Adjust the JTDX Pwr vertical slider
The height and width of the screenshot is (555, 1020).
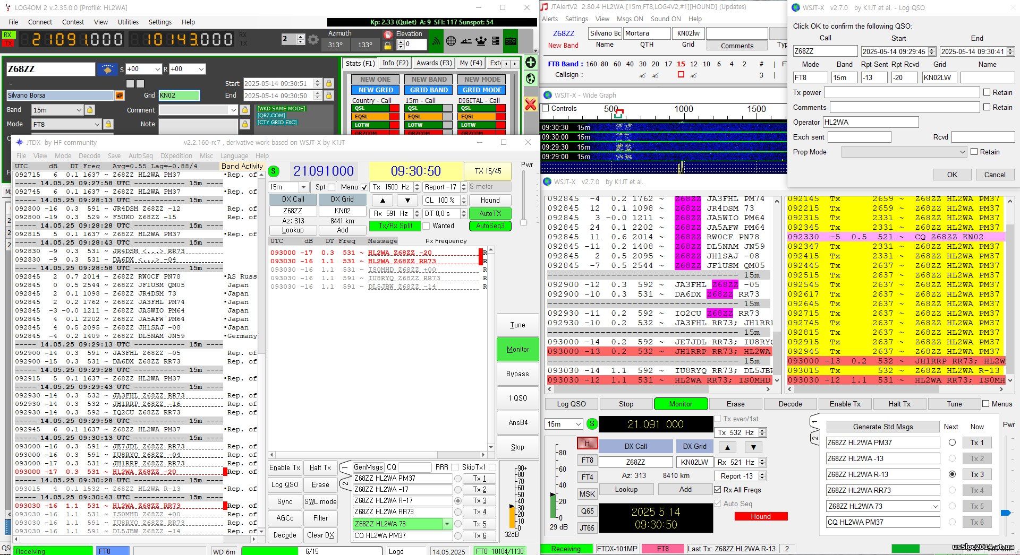click(523, 223)
